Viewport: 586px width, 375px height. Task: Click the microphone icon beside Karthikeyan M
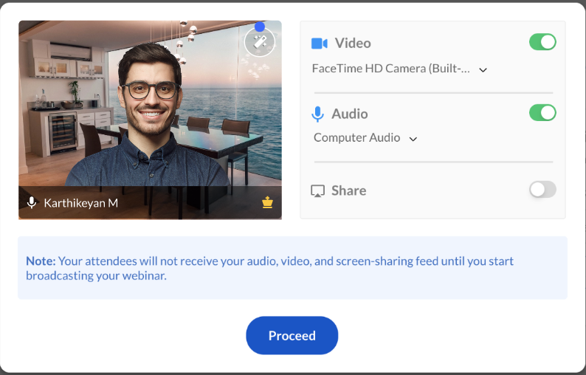(32, 203)
